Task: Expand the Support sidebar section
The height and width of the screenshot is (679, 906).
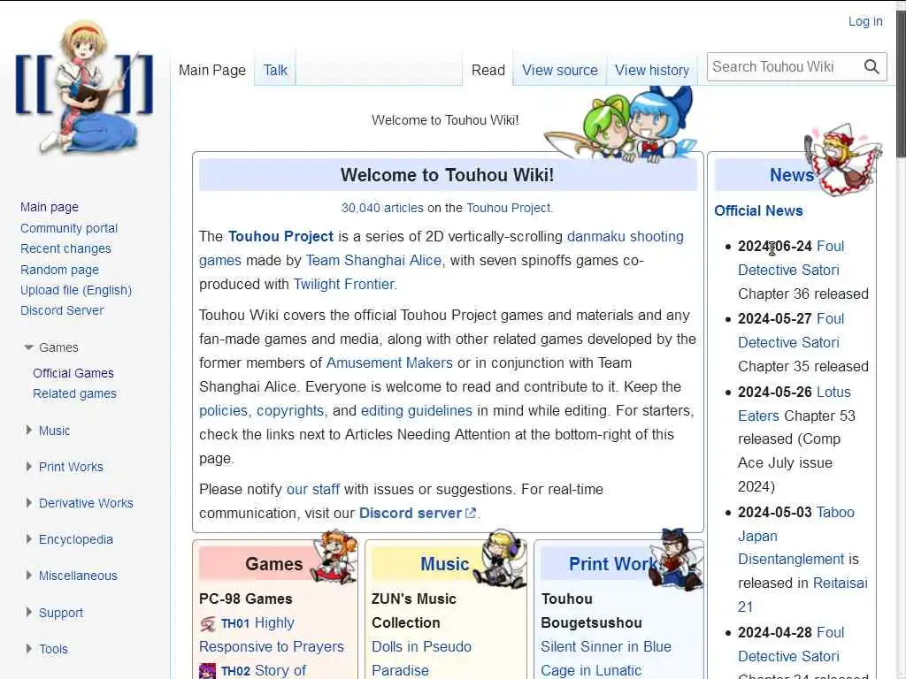Action: (28, 612)
